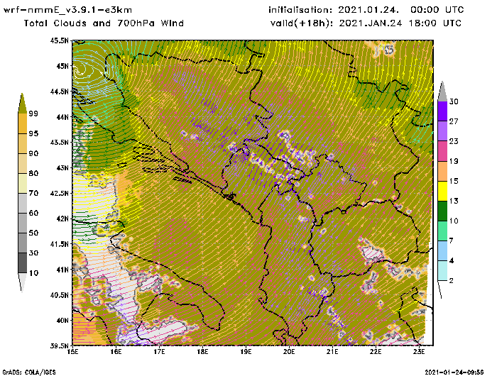Select the 95–99 golden cloud cover swatch
The width and height of the screenshot is (497, 376).
[22, 123]
